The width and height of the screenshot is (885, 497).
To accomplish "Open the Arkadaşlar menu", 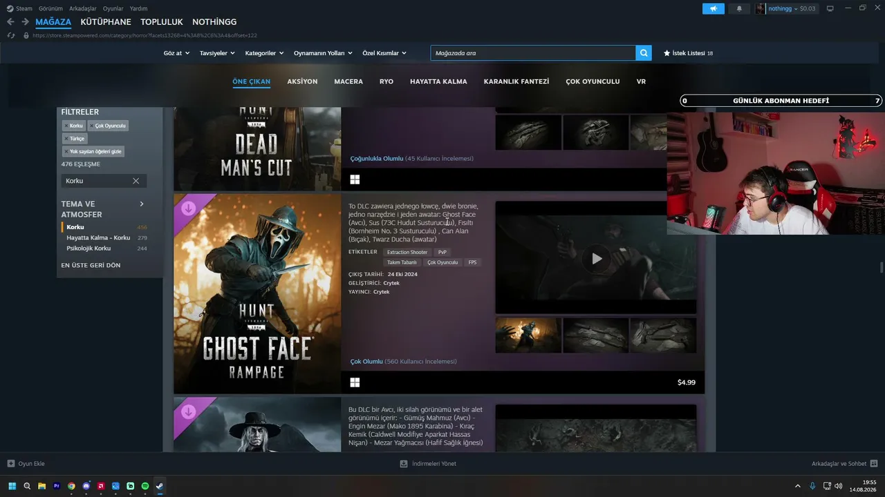I will [83, 8].
